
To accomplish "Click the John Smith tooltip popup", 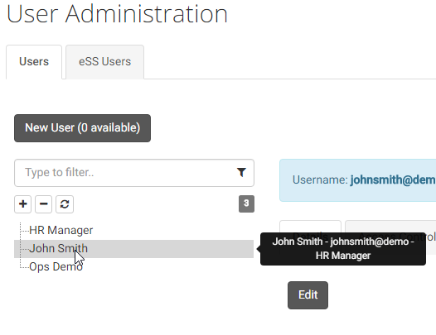I will pos(343,249).
